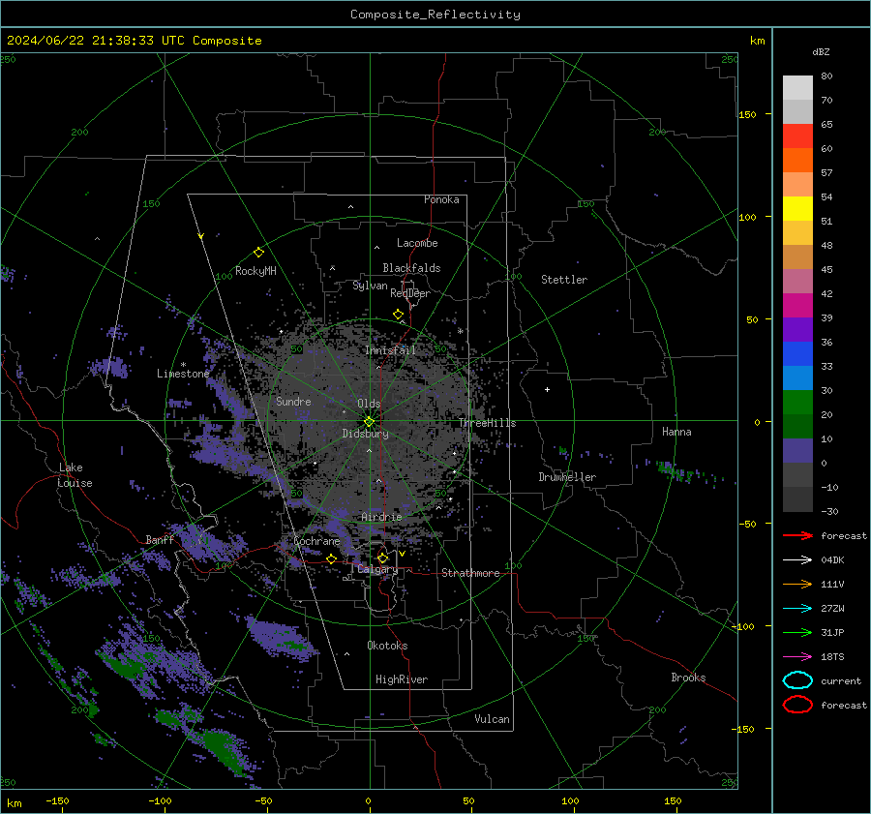Click the Okotoks label

tap(387, 645)
